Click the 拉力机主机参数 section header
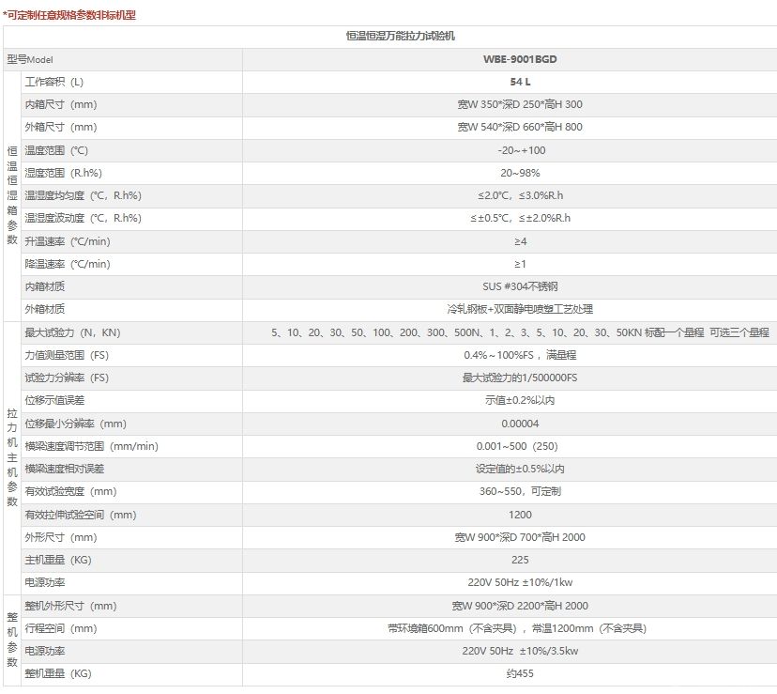Viewport: 777px width, 694px height. [12, 456]
